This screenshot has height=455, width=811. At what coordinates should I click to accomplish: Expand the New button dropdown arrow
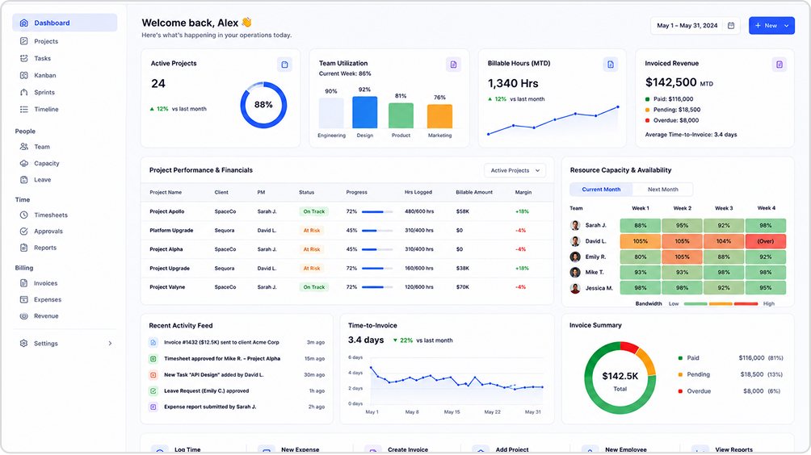click(x=787, y=25)
